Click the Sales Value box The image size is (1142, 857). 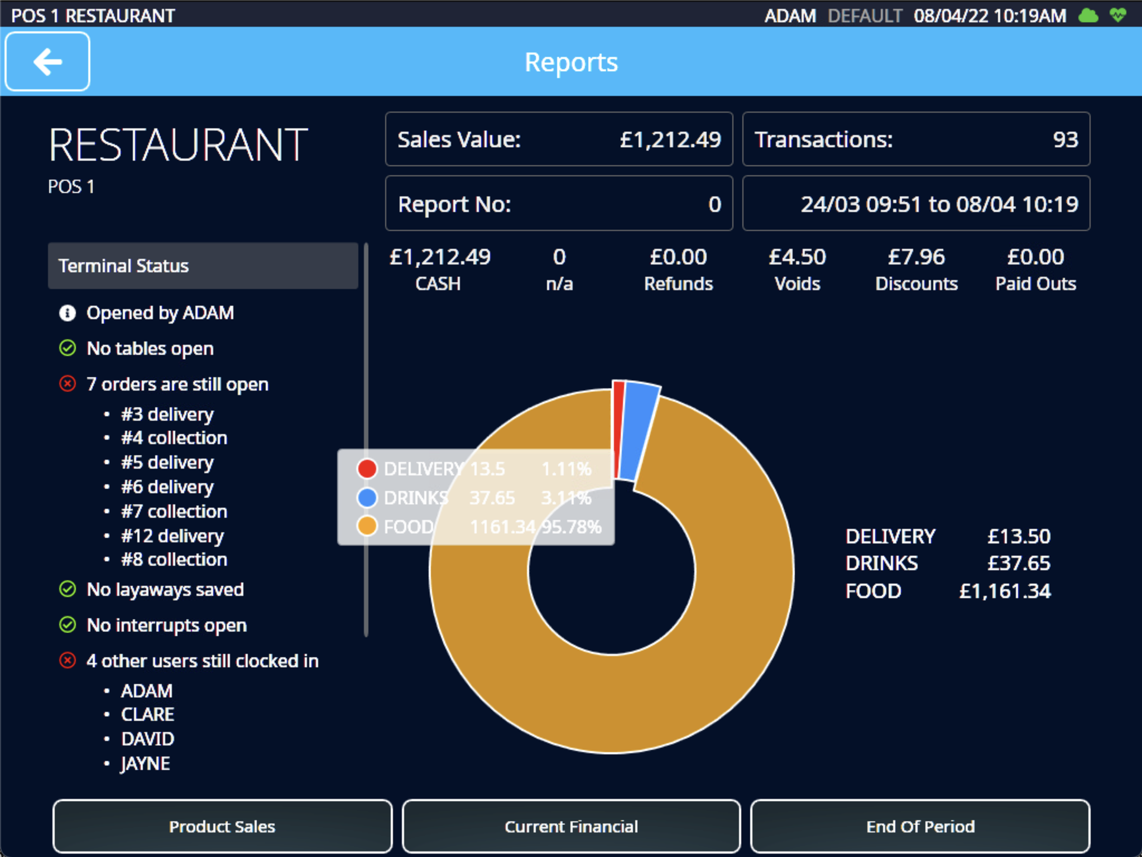[x=559, y=139]
